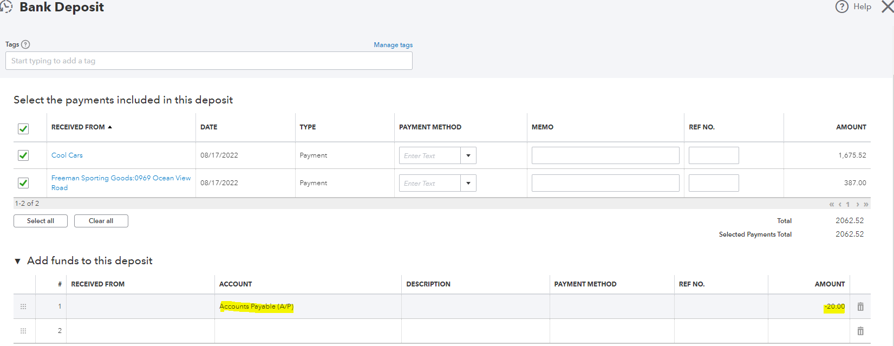Open payment method dropdown for Cool Cars
Viewport: 894px width, 346px height.
(468, 155)
